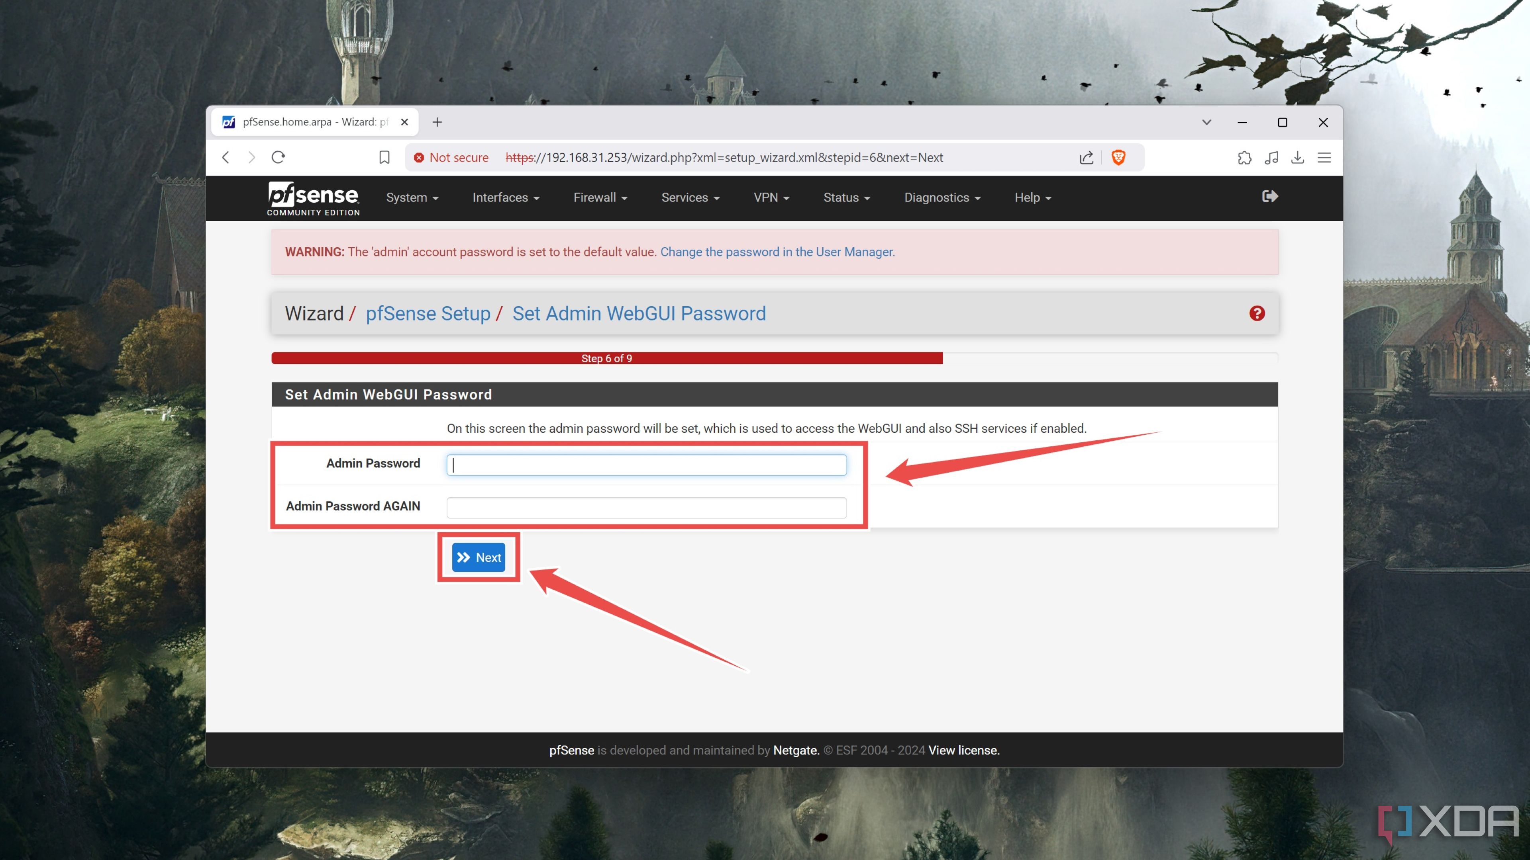Select the pfSense Setup breadcrumb link

(x=428, y=313)
